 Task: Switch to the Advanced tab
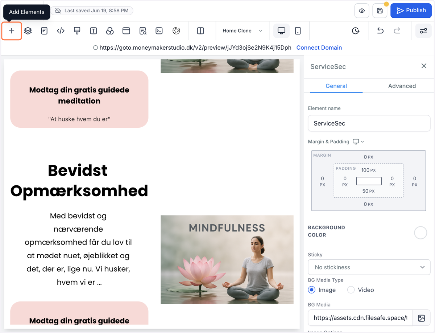pyautogui.click(x=402, y=86)
